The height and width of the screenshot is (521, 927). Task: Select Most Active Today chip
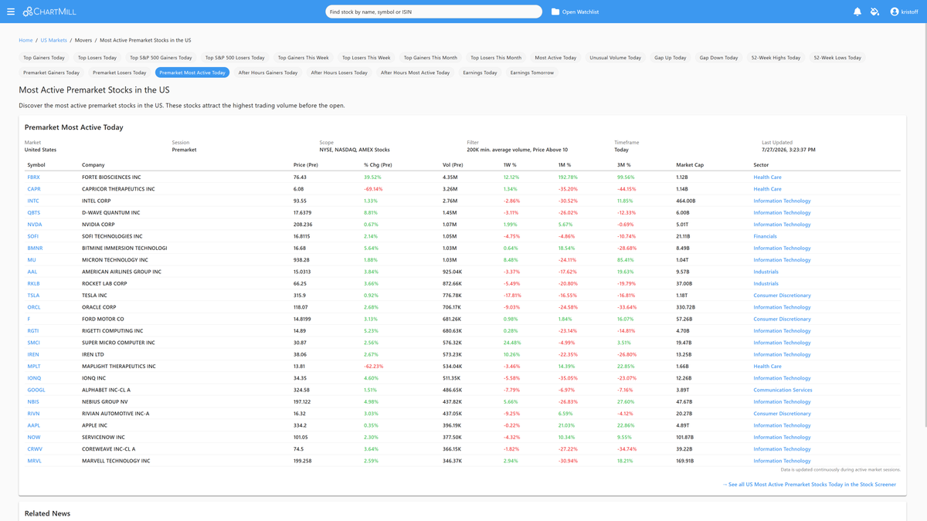click(x=555, y=58)
